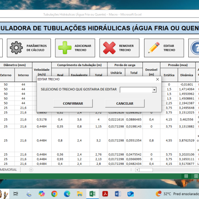Select the cell showing 0,5178

coord(42,119)
